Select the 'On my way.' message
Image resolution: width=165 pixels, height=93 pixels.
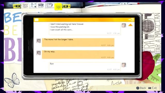[78, 55]
